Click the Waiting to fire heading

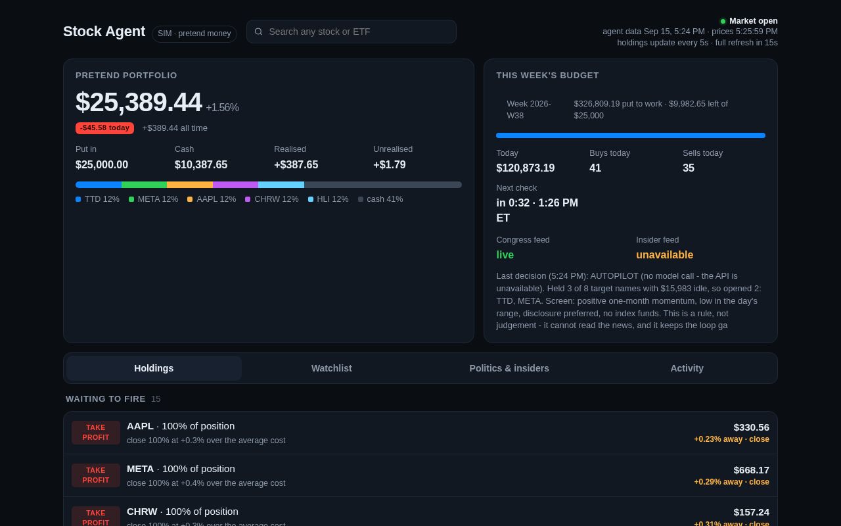click(x=106, y=398)
